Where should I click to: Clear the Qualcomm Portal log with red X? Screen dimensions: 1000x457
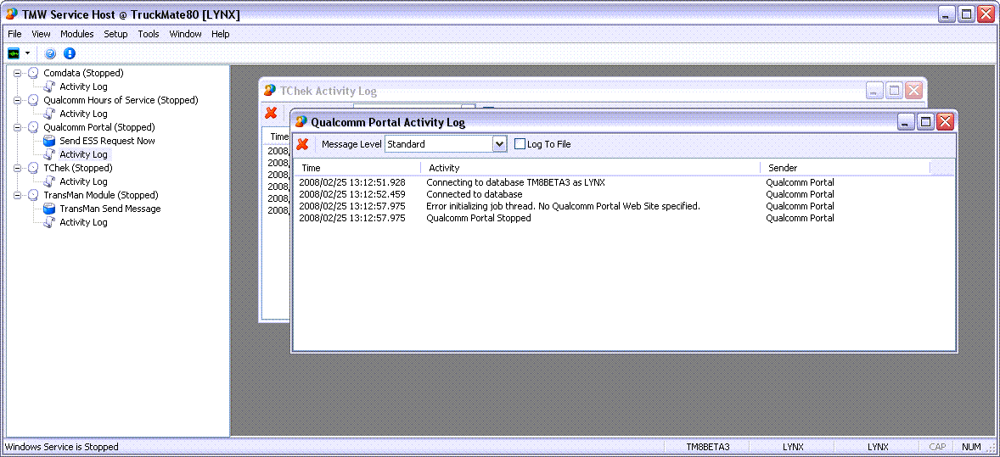coord(302,144)
